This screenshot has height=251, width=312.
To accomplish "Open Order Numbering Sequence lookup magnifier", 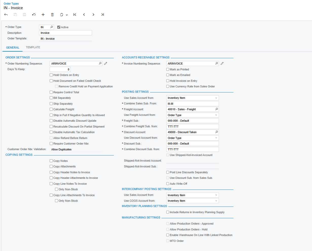I will coord(100,64).
